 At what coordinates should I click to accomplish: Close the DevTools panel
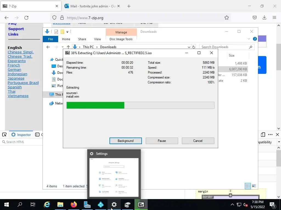pos(277,135)
